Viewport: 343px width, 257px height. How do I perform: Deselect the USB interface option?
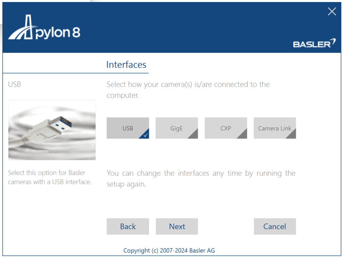point(127,128)
